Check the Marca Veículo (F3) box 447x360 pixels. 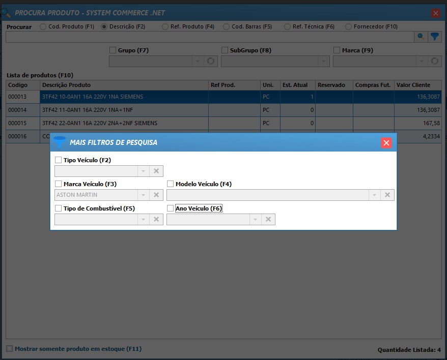pos(59,184)
